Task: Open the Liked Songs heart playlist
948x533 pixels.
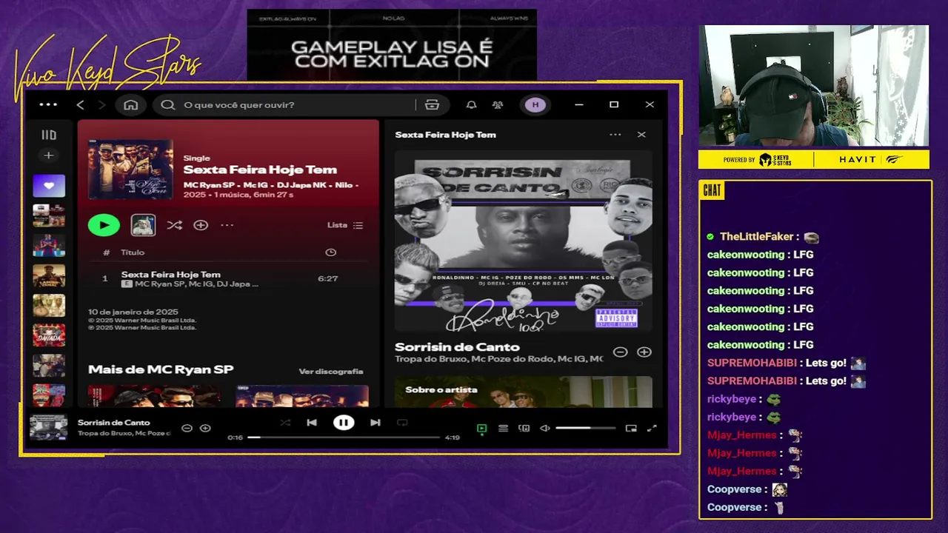Action: (x=49, y=186)
